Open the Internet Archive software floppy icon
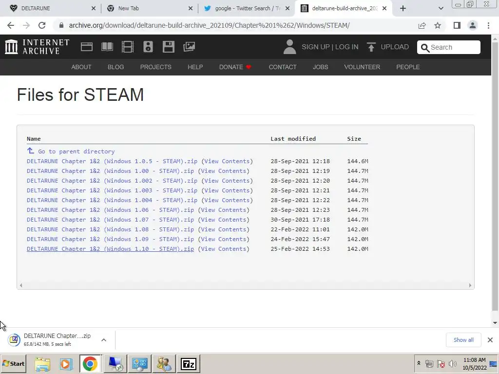Image resolution: width=499 pixels, height=374 pixels. coord(168,47)
